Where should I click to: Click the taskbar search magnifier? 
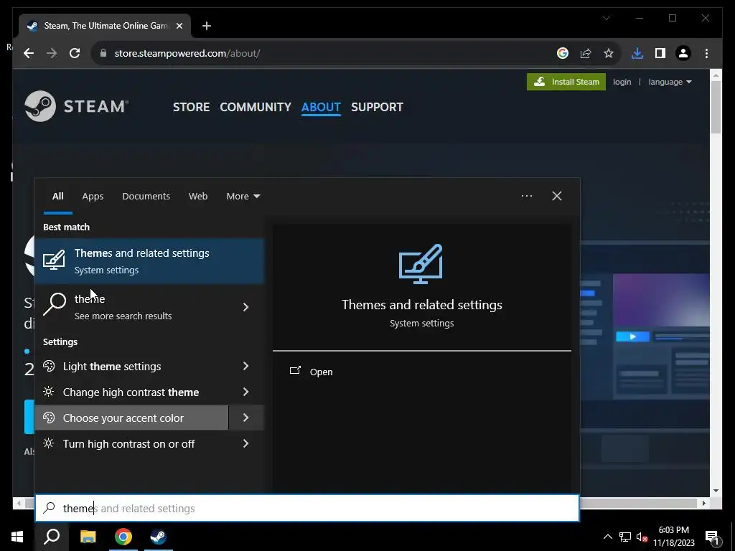52,537
